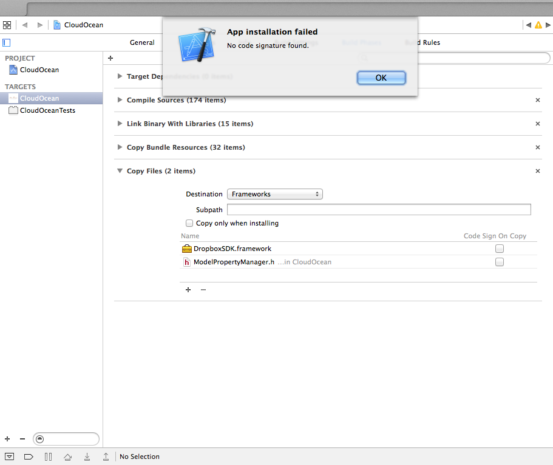Open the Destination Frameworks dropdown
This screenshot has height=465, width=553.
275,194
